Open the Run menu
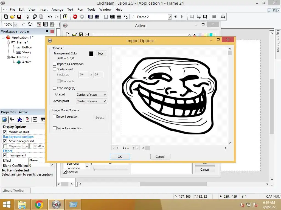 (80, 10)
